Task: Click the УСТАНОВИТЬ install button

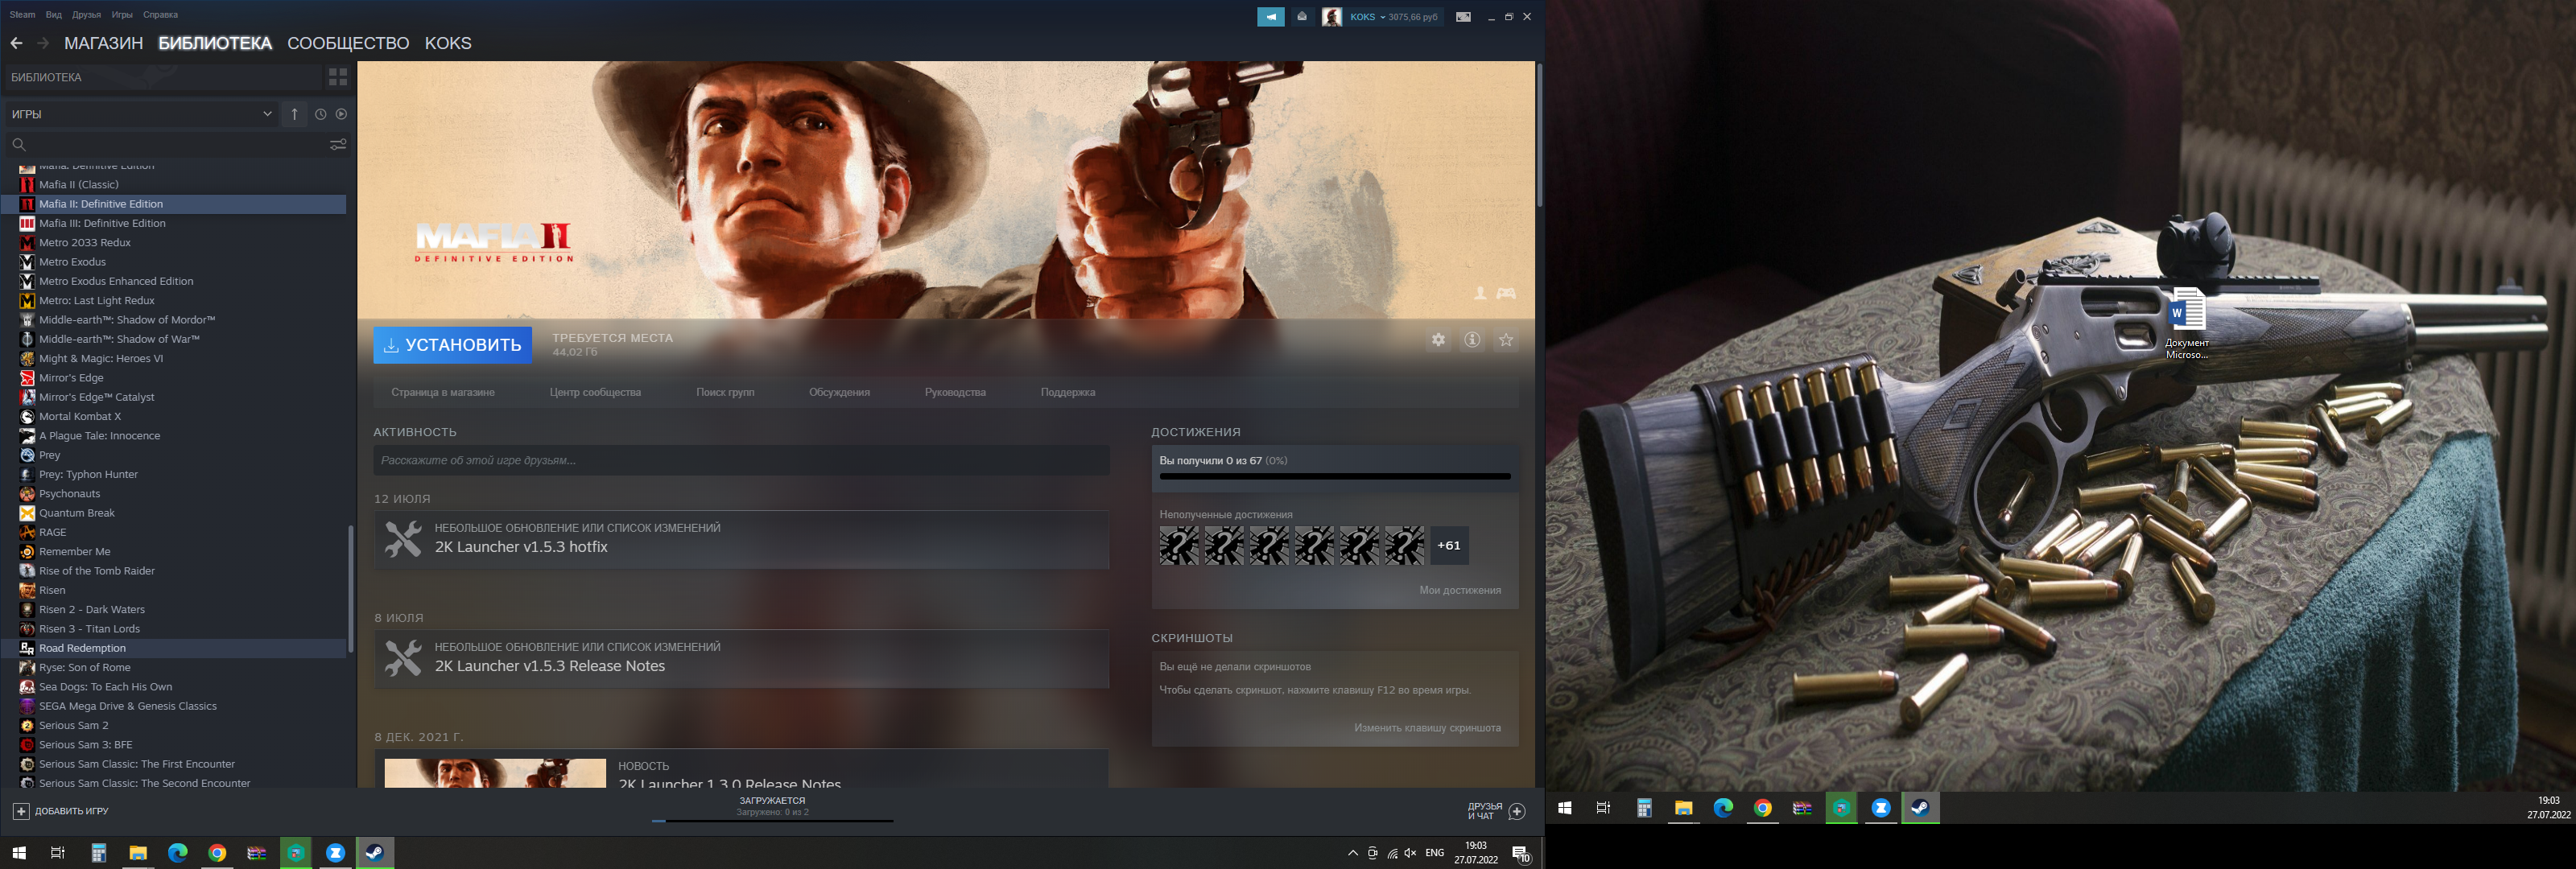Action: pyautogui.click(x=453, y=345)
